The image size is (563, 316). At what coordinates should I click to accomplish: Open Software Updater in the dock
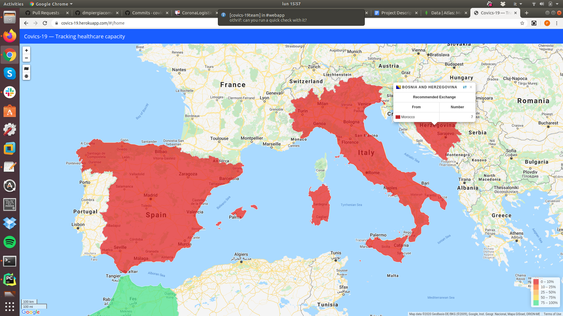[x=10, y=186]
